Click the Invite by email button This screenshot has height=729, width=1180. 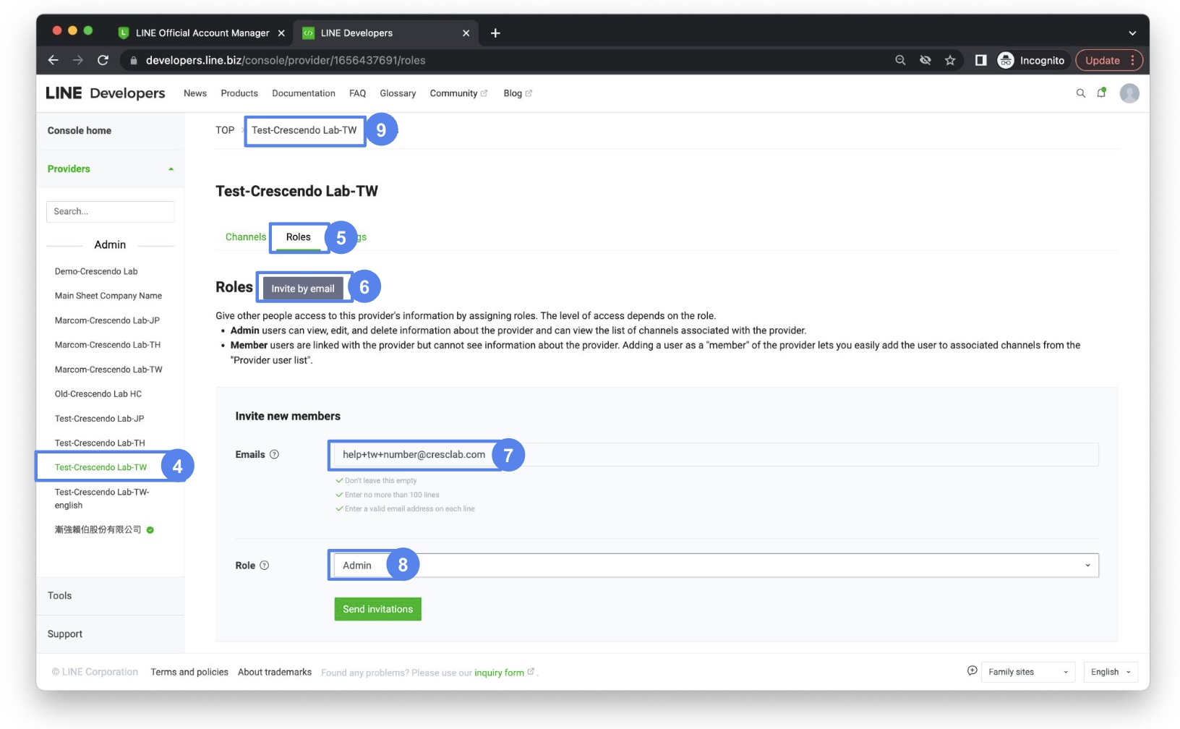[303, 289]
